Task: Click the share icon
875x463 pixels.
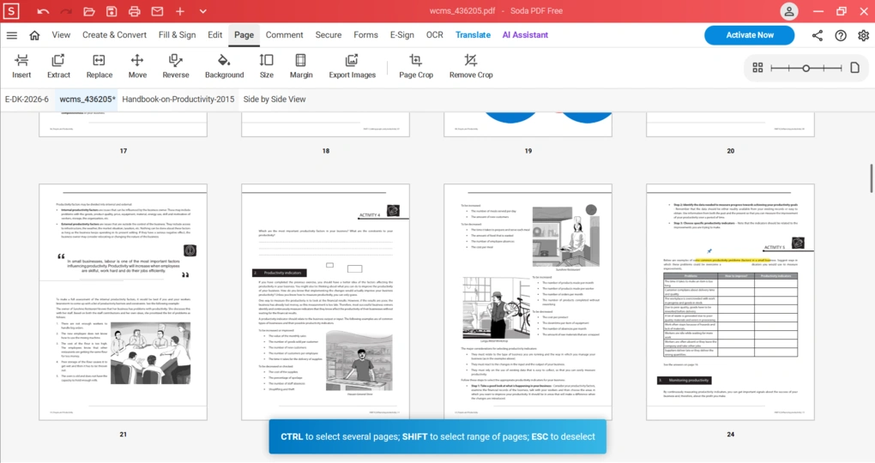Action: coord(817,36)
